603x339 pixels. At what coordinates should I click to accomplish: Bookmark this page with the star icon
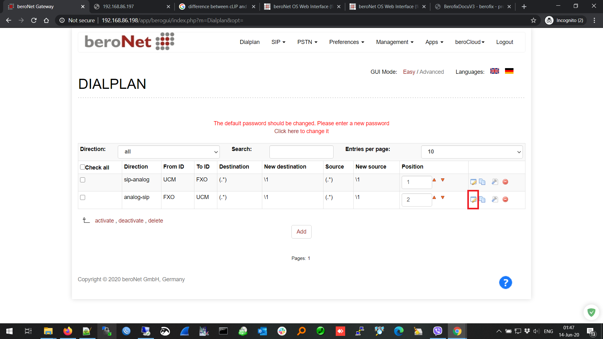pyautogui.click(x=533, y=20)
